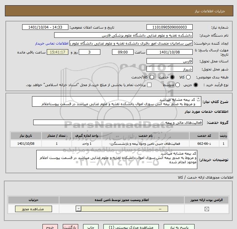Click the مشاهده مجوز button

pyautogui.click(x=34, y=209)
